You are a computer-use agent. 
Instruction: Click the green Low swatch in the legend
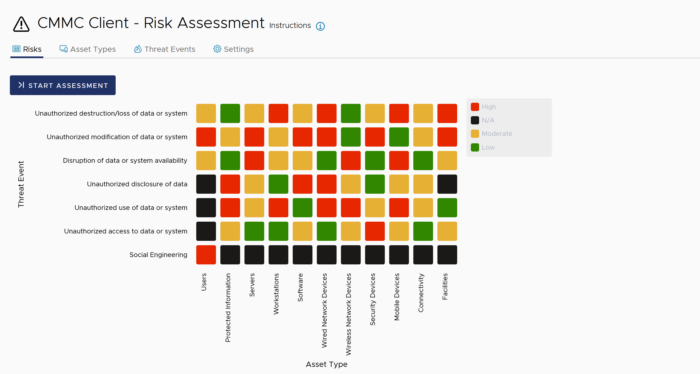(x=474, y=147)
